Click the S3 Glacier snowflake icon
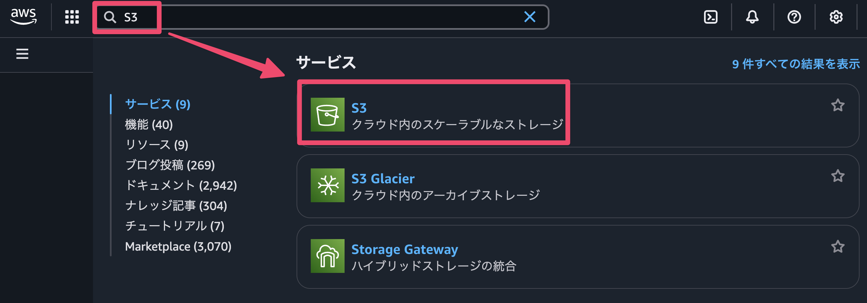This screenshot has width=867, height=303. click(x=327, y=185)
